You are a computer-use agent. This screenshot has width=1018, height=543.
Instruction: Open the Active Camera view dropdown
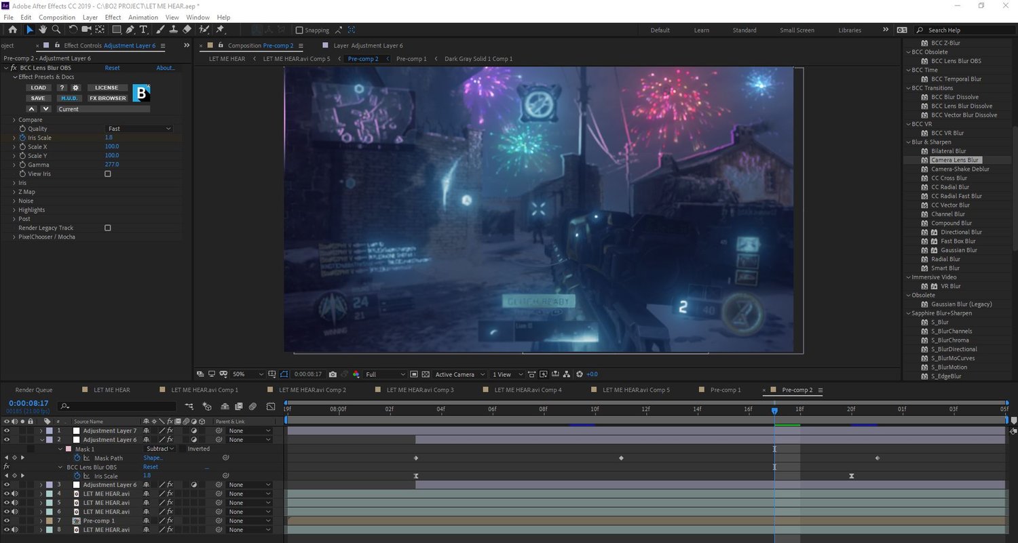click(461, 374)
